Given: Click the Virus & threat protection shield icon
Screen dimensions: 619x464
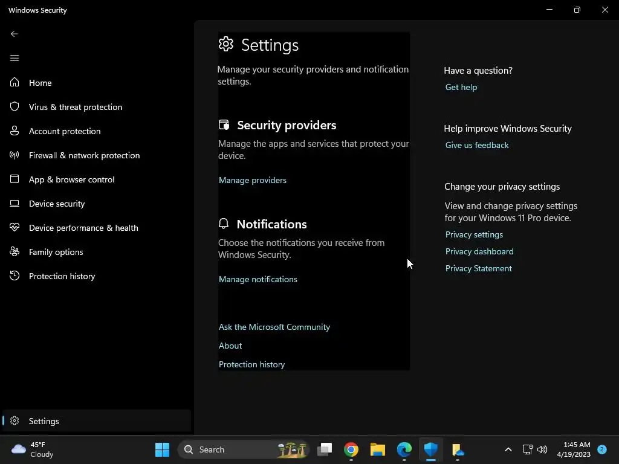Looking at the screenshot, I should 15,106.
